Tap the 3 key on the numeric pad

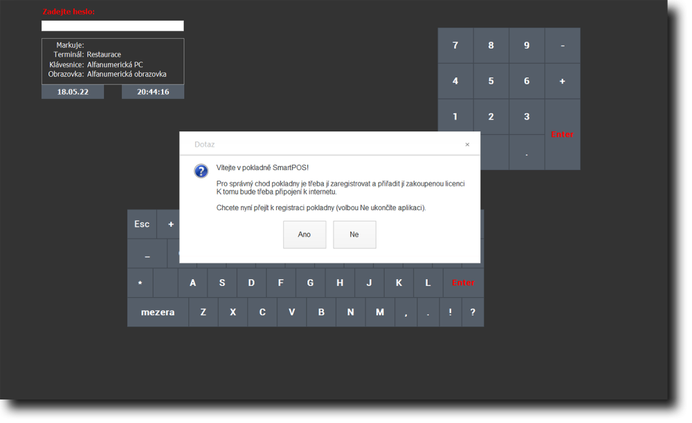click(x=527, y=117)
